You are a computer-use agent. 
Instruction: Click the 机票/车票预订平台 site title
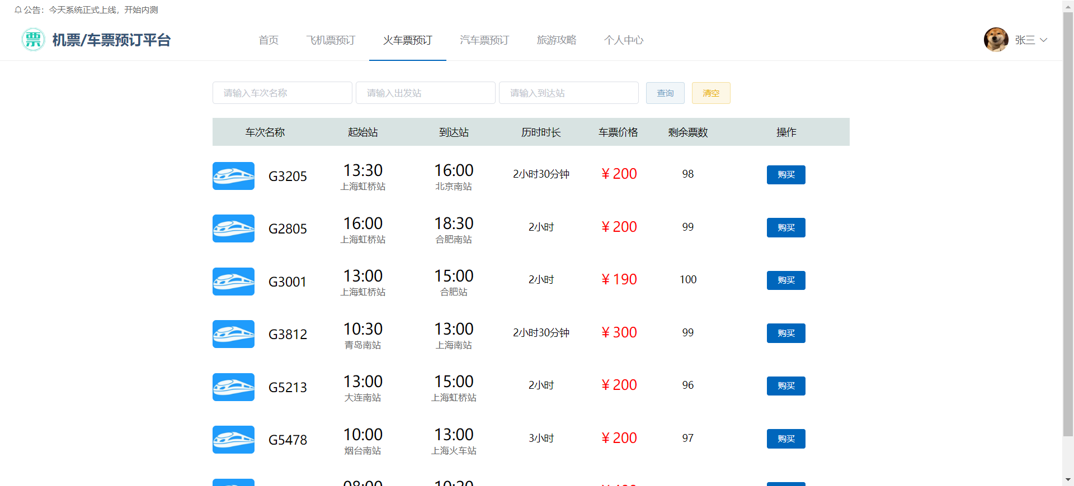pos(111,40)
